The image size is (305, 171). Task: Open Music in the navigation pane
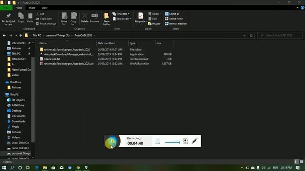pos(13,127)
